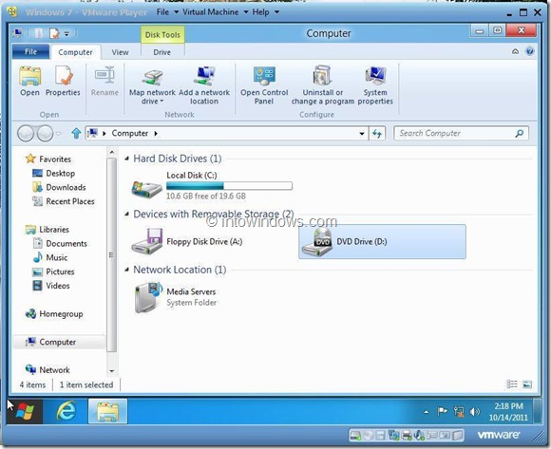This screenshot has height=449, width=551.
Task: Collapse the Hard Disk Drives group
Action: coord(127,159)
